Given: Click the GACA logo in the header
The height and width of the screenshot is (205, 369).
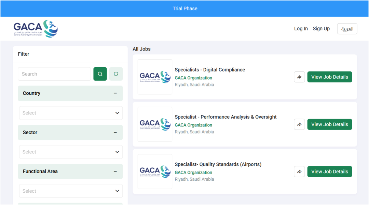Looking at the screenshot, I should [x=36, y=29].
